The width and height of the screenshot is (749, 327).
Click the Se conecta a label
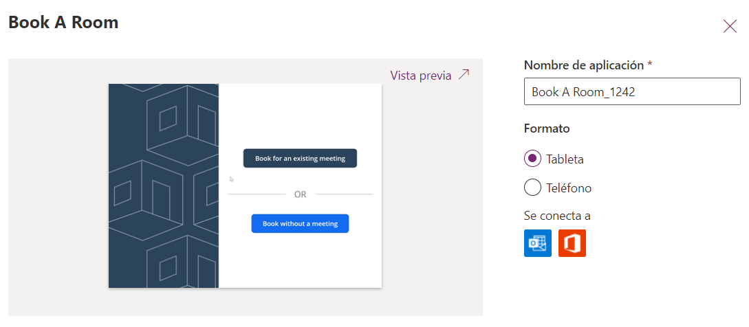(557, 216)
